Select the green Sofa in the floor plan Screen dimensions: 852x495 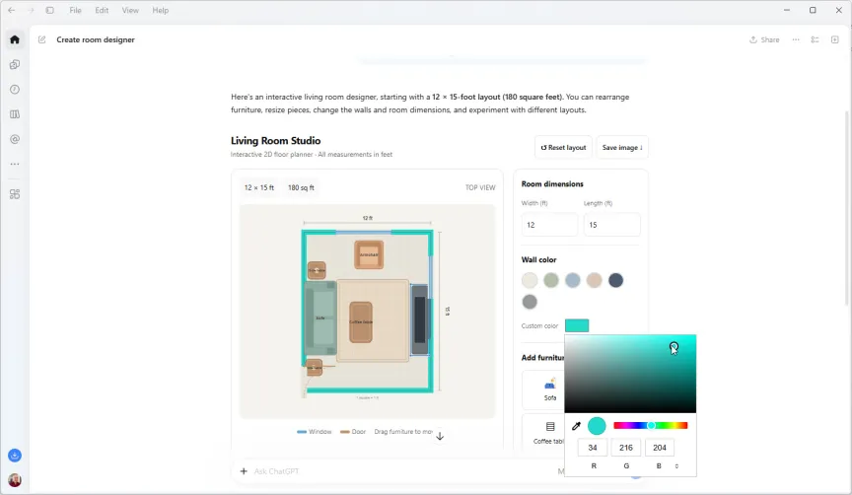click(x=320, y=318)
